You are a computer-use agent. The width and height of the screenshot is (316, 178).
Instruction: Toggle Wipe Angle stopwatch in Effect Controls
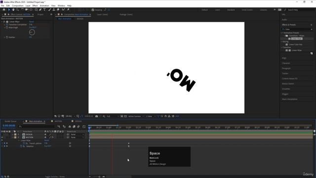pos(7,28)
